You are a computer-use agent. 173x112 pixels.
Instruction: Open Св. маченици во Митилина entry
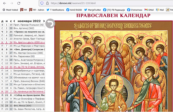pos(29,91)
